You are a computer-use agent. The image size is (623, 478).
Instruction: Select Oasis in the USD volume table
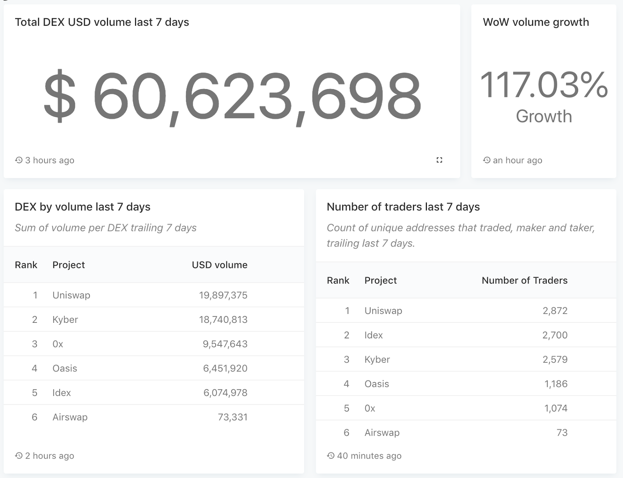[65, 368]
